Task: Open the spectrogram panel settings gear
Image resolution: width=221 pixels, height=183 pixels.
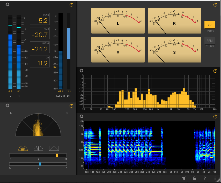Action: coord(82,117)
